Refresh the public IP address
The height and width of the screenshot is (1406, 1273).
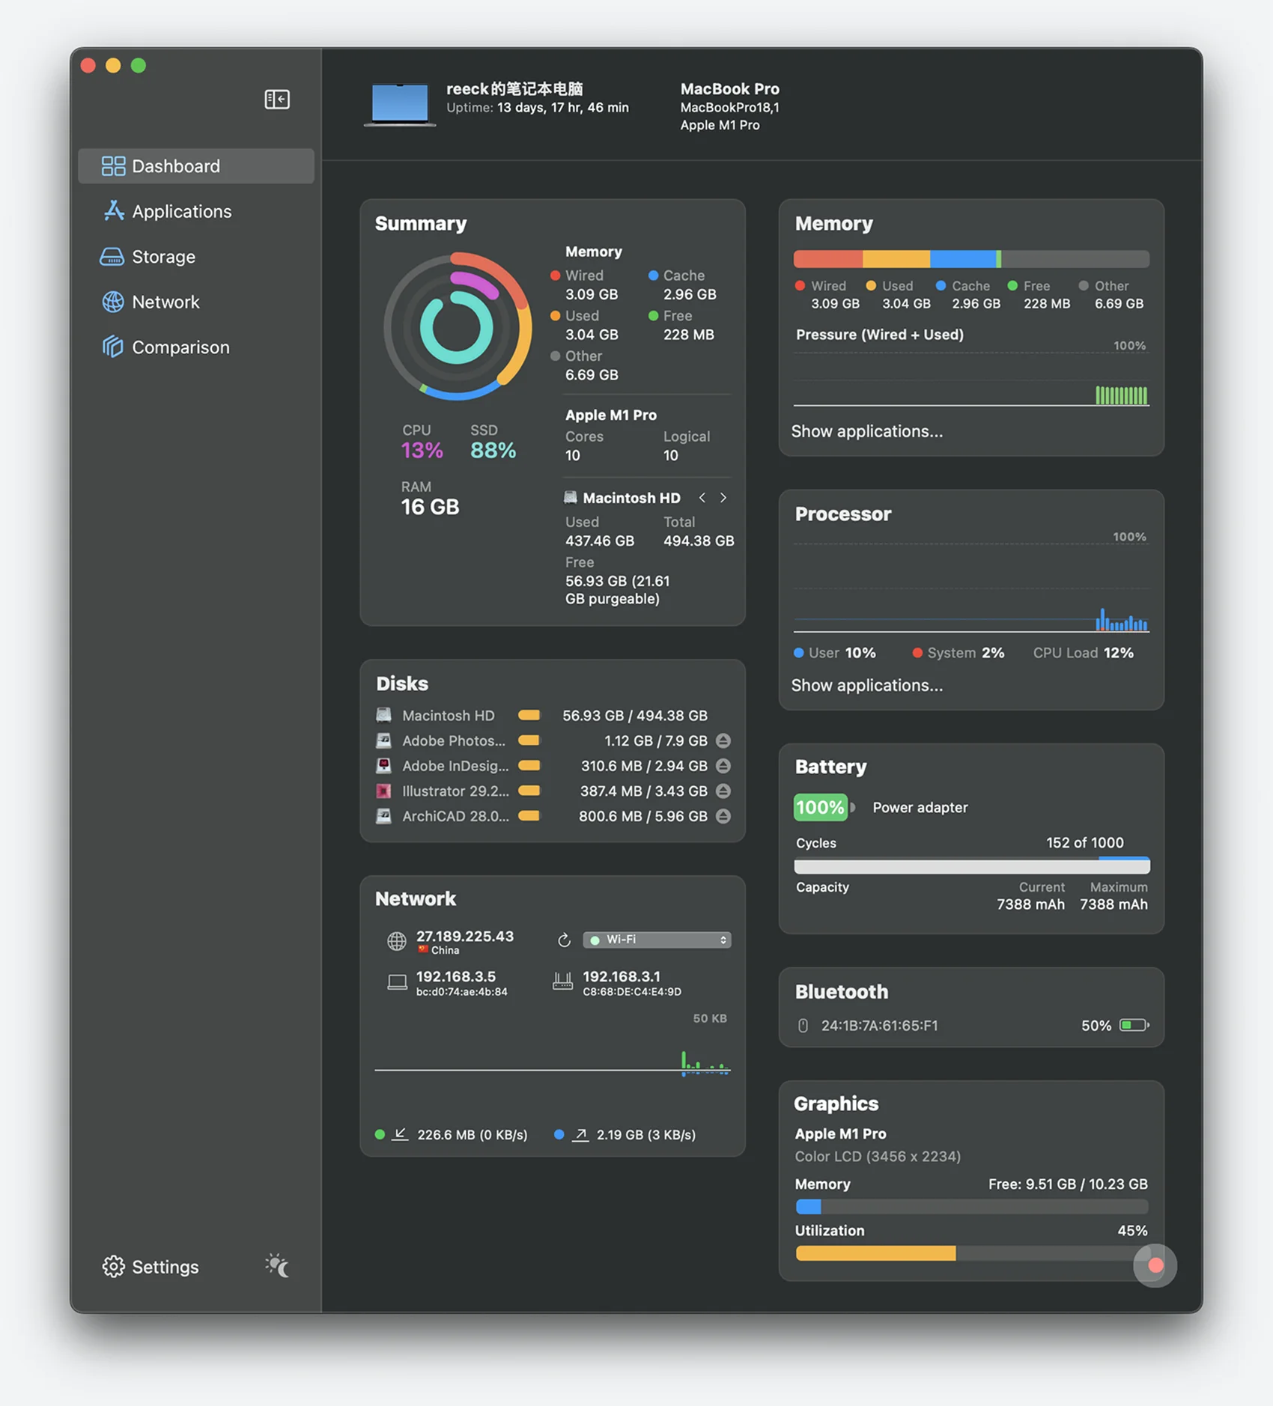564,940
